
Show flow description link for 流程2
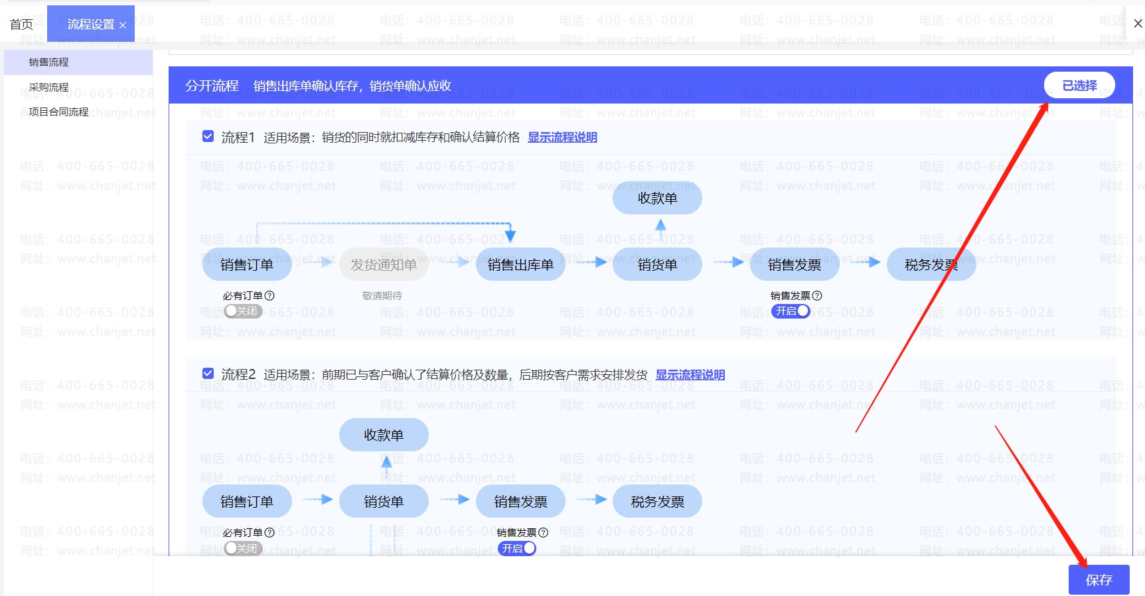coord(690,375)
